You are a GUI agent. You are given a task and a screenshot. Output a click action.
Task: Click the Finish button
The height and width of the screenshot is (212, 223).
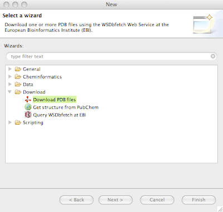coord(198,200)
